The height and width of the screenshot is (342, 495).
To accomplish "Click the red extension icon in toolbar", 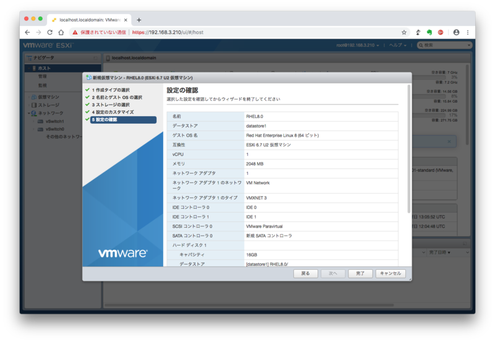I will coord(441,32).
